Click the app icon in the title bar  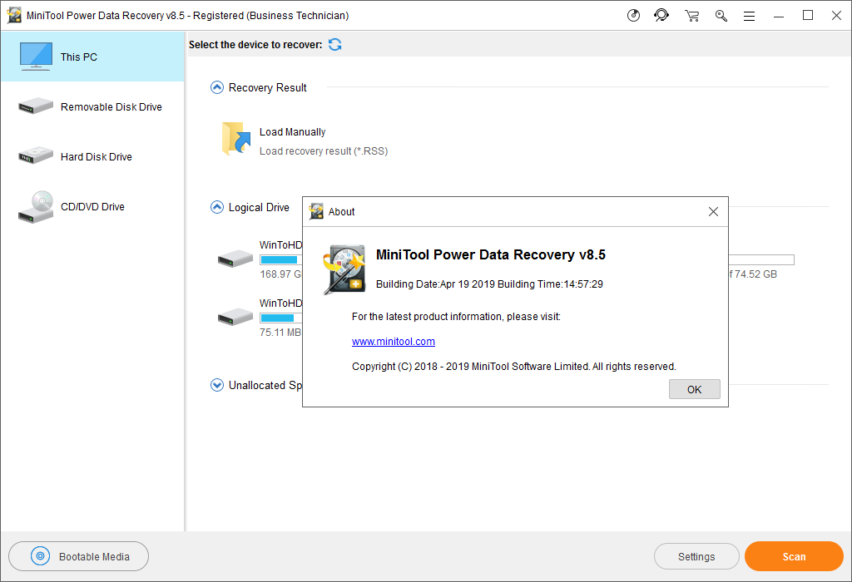14,15
